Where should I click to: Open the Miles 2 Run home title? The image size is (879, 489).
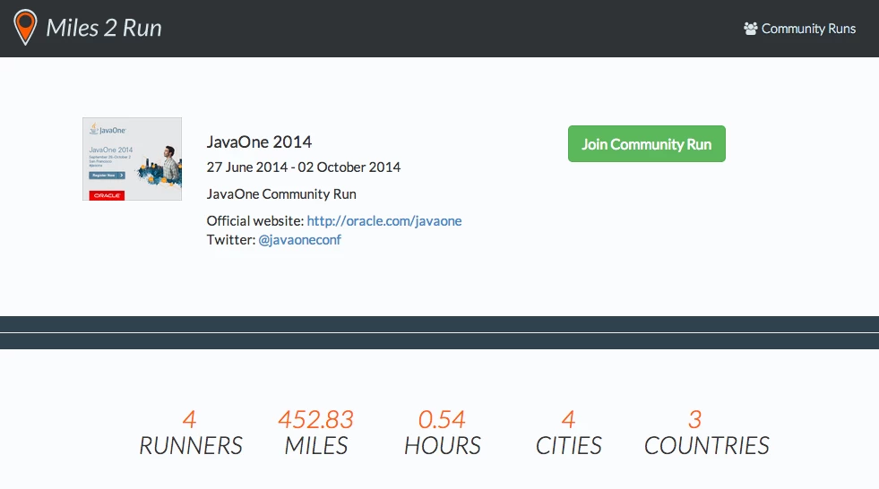click(104, 28)
